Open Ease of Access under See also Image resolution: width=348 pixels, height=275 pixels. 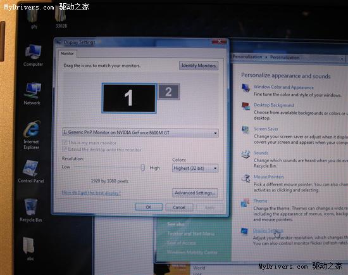coord(182,243)
